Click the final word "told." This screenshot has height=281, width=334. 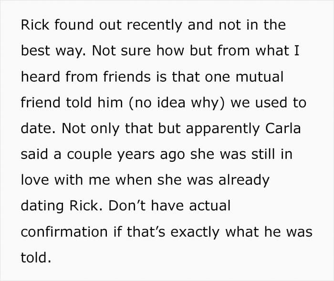[x=36, y=257]
